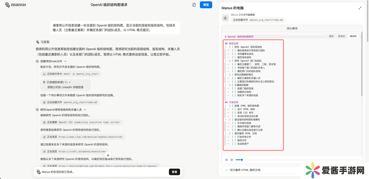Switch to the 差异 diff tab
The width and height of the screenshot is (369, 179).
(x=331, y=36)
